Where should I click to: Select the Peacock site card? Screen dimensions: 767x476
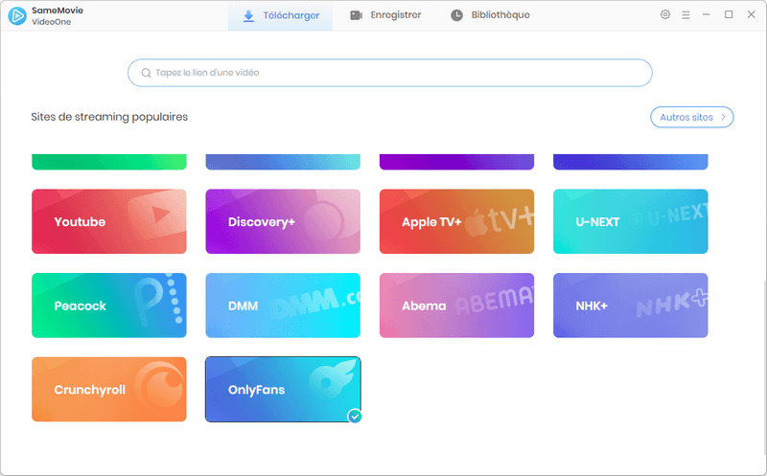109,306
